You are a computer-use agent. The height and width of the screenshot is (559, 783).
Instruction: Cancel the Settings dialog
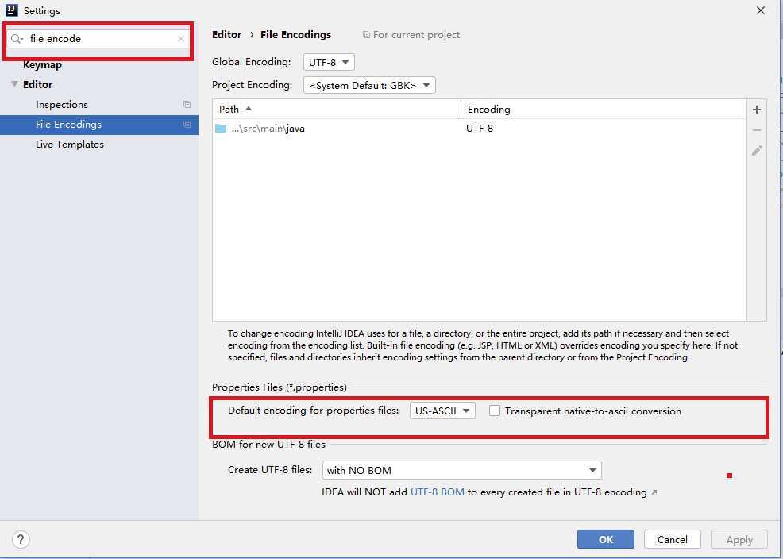click(672, 539)
